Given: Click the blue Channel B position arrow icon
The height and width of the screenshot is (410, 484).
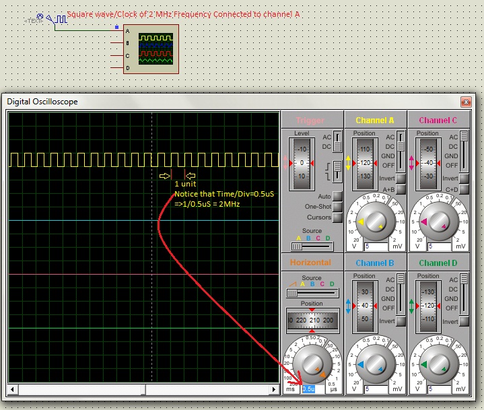Looking at the screenshot, I should pos(349,306).
